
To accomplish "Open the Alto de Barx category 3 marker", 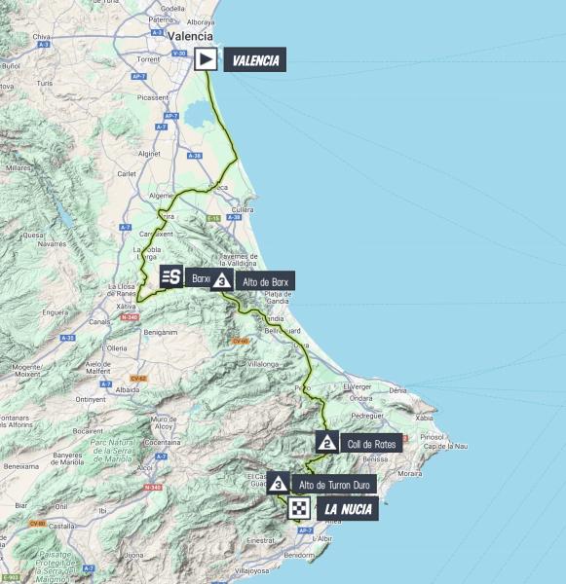I will 222,281.
